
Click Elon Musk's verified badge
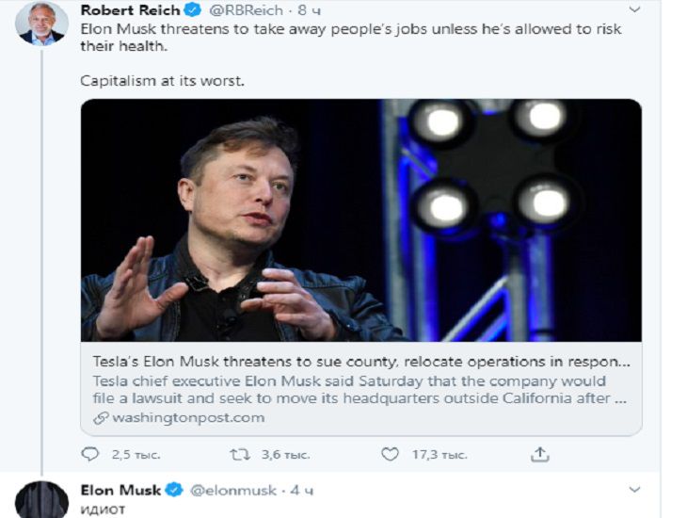(174, 490)
